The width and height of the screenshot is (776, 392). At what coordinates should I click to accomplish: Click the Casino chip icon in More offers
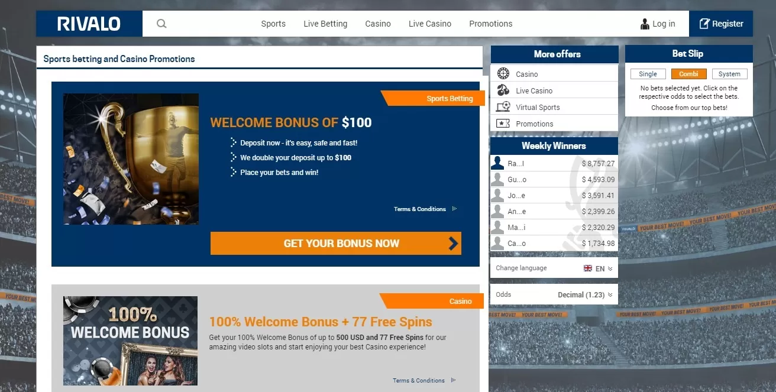503,73
